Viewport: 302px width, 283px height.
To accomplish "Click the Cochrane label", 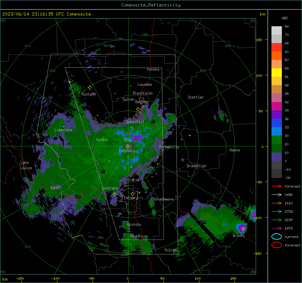I will (x=110, y=188).
